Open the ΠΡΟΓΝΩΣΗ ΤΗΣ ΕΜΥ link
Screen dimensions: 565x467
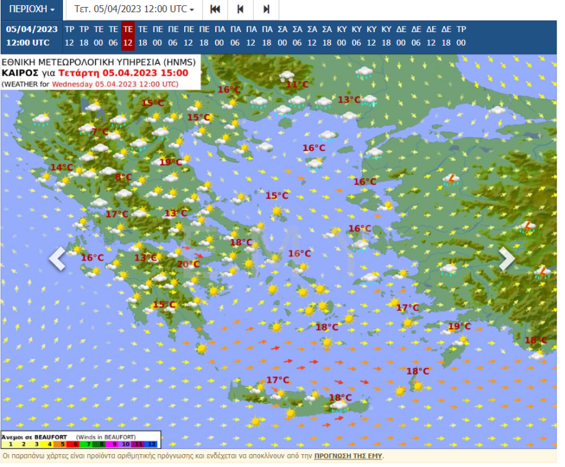coord(348,455)
